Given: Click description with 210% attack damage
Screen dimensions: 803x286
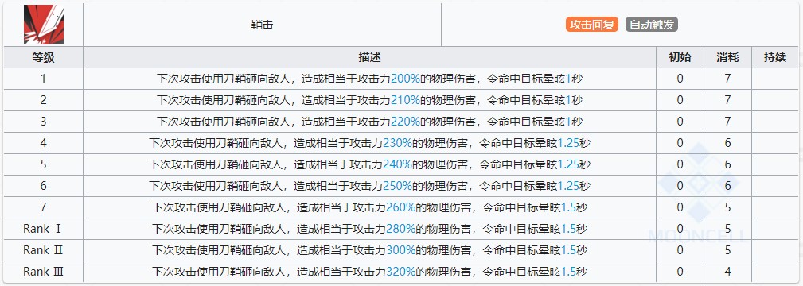Looking at the screenshot, I should pyautogui.click(x=370, y=100).
